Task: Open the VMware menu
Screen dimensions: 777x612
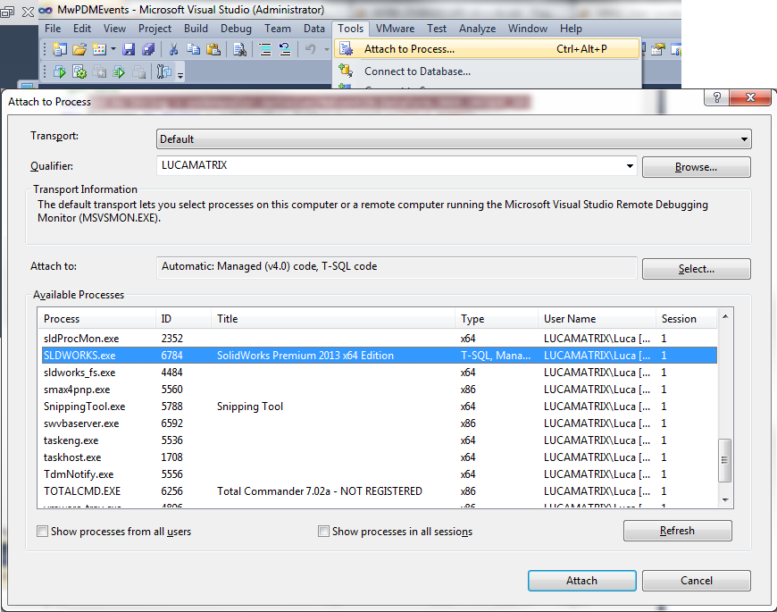Action: pyautogui.click(x=395, y=29)
